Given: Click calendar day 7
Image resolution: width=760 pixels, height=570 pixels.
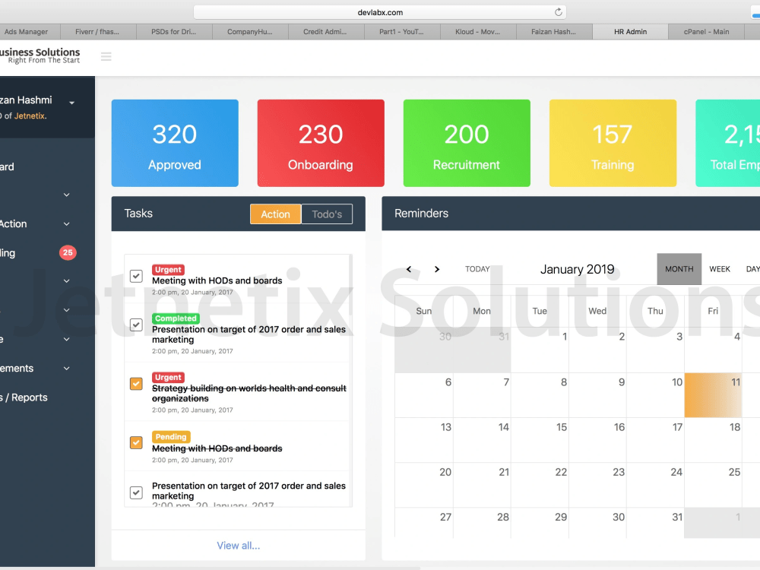Looking at the screenshot, I should pos(483,395).
